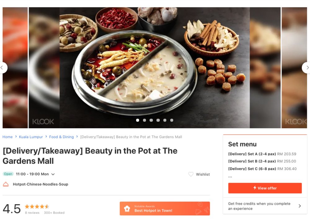This screenshot has width=310, height=224.
Task: Select the half-filled fifth rating star
Action: pos(47,206)
